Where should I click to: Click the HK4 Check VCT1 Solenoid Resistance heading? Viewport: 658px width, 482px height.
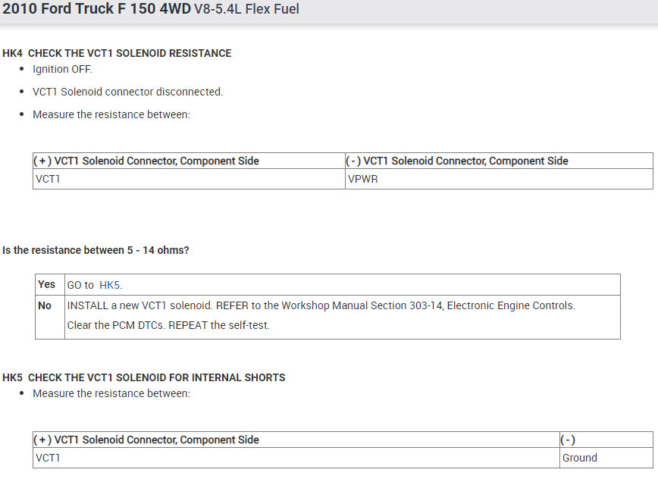coord(117,54)
